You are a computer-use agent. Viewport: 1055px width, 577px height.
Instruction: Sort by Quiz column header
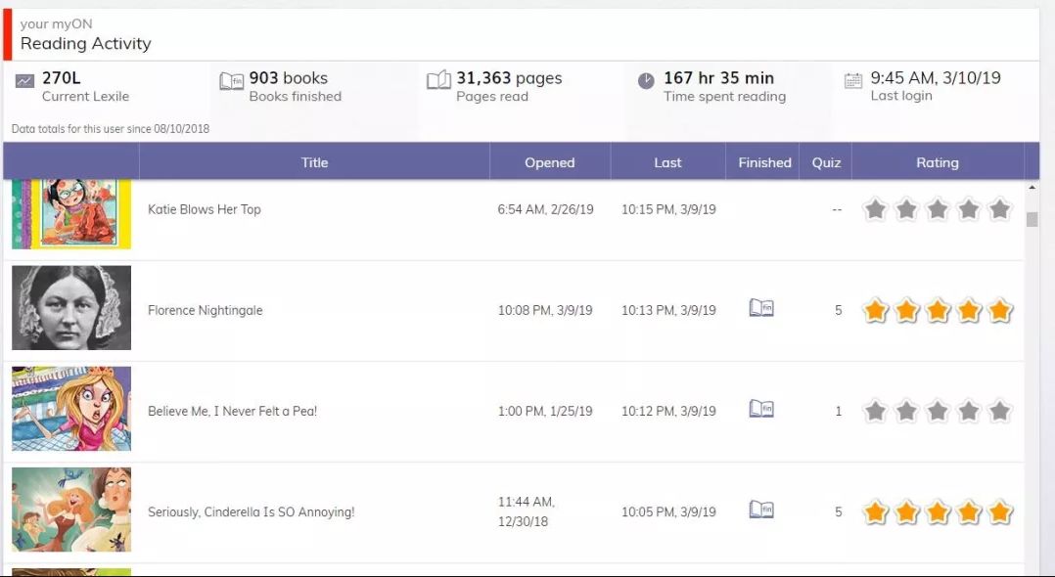point(826,163)
